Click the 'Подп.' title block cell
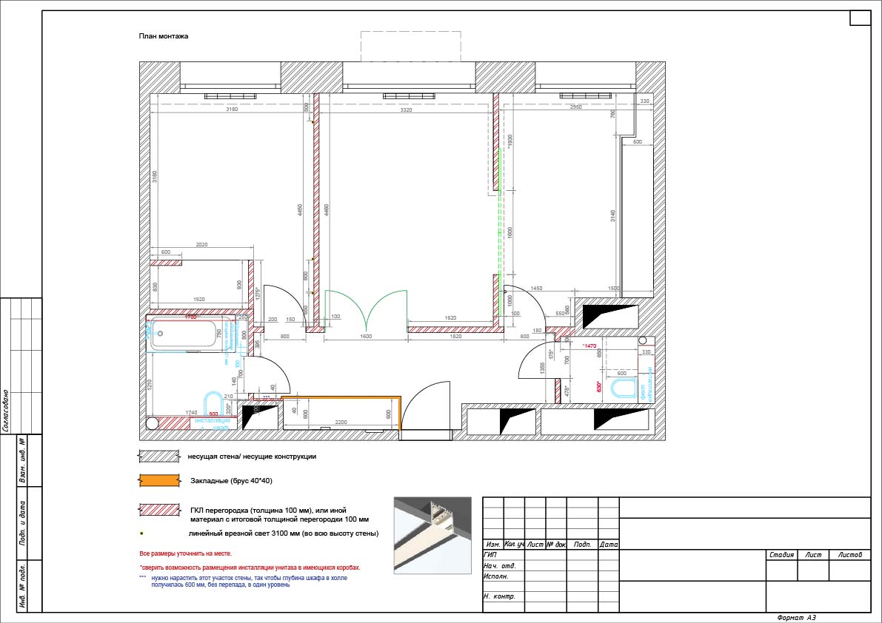Viewport: 882px width, 623px height. pyautogui.click(x=582, y=545)
